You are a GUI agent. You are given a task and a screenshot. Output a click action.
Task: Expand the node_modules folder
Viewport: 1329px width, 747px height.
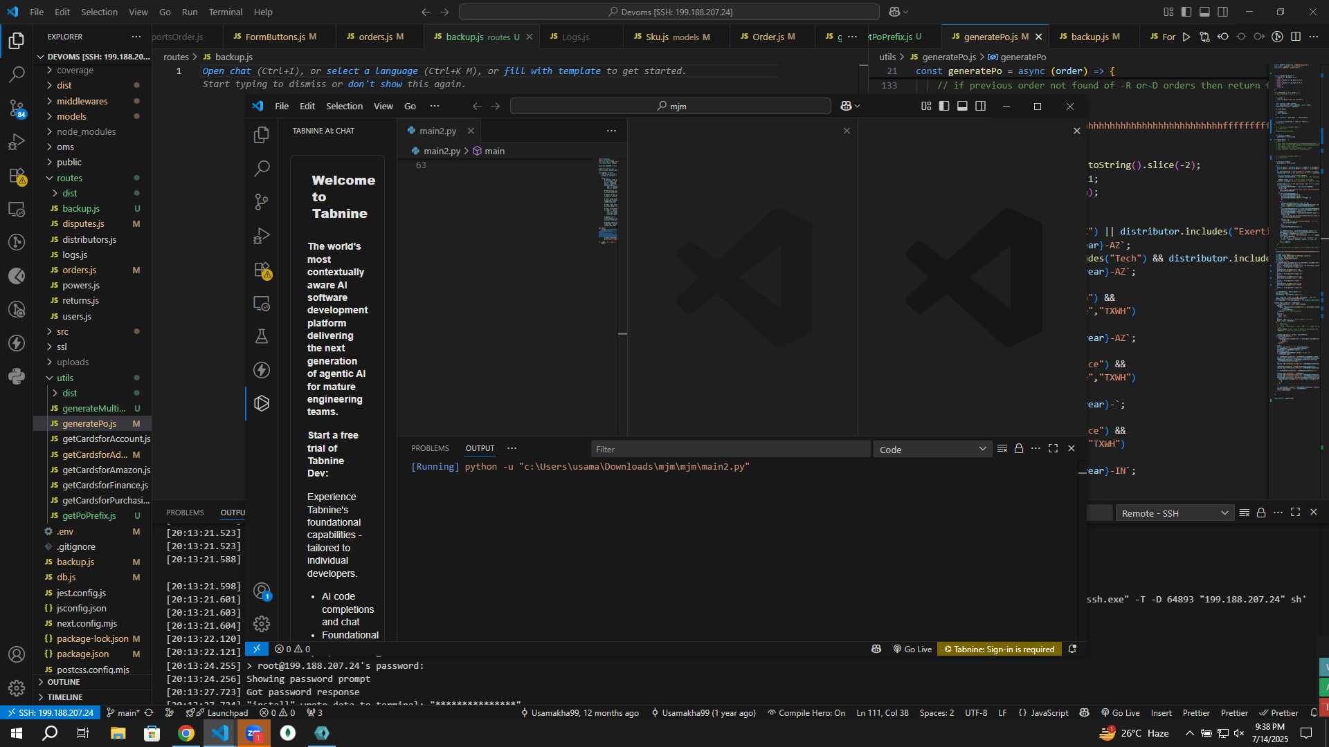coord(93,131)
